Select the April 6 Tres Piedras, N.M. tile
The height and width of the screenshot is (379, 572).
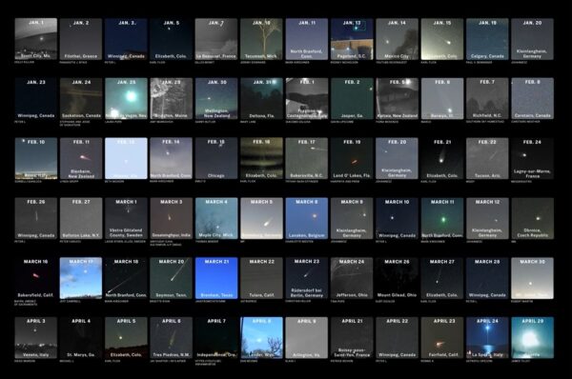tap(171, 338)
